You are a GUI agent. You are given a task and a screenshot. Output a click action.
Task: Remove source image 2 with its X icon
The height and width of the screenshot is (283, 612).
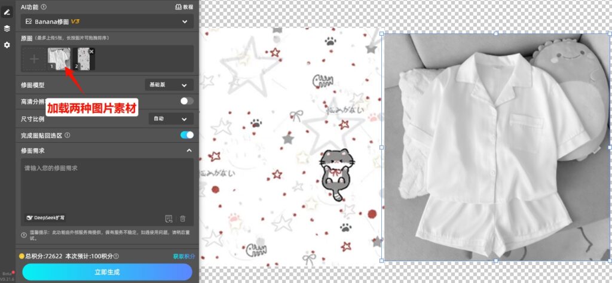91,51
